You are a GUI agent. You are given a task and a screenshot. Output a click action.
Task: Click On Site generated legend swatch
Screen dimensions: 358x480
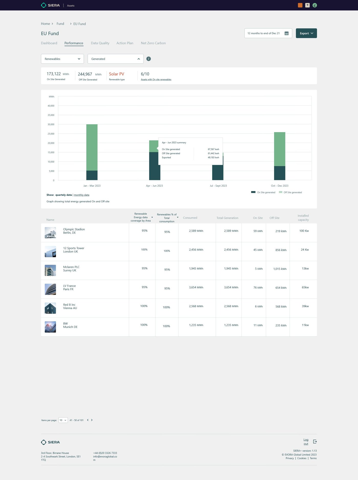pyautogui.click(x=253, y=192)
